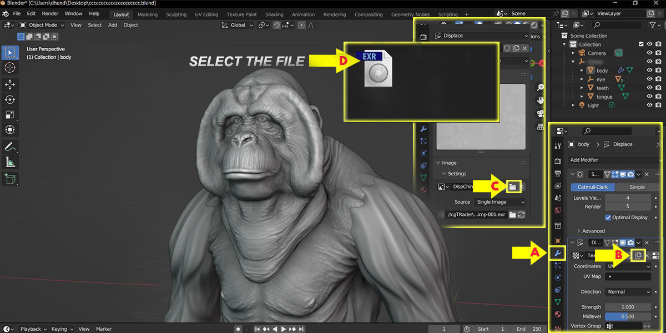Select Simple subdivision type
Viewport: 666px width, 333px height.
tap(637, 187)
